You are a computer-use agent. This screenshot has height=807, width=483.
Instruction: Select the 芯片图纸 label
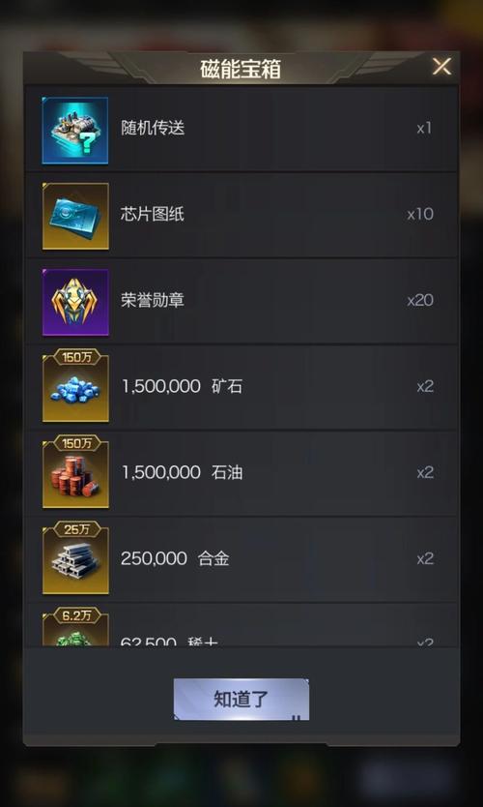(153, 214)
